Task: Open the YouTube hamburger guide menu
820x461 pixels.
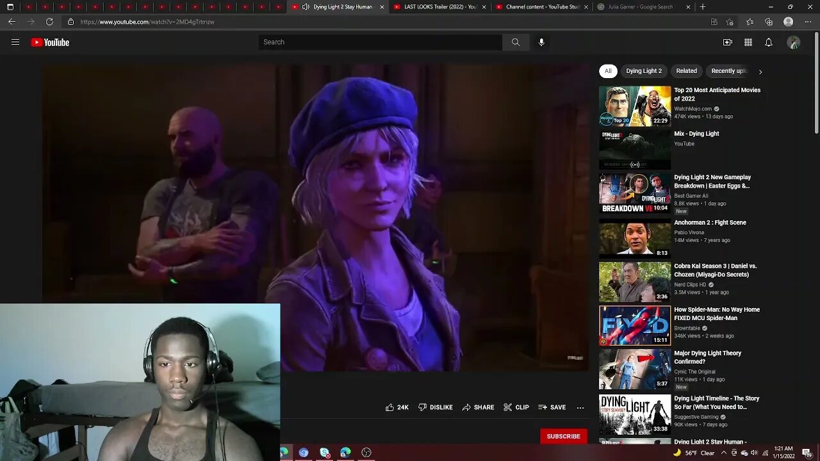Action: 15,42
